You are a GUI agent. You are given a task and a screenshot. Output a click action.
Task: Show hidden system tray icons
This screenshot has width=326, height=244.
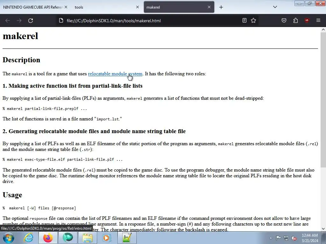(271, 238)
